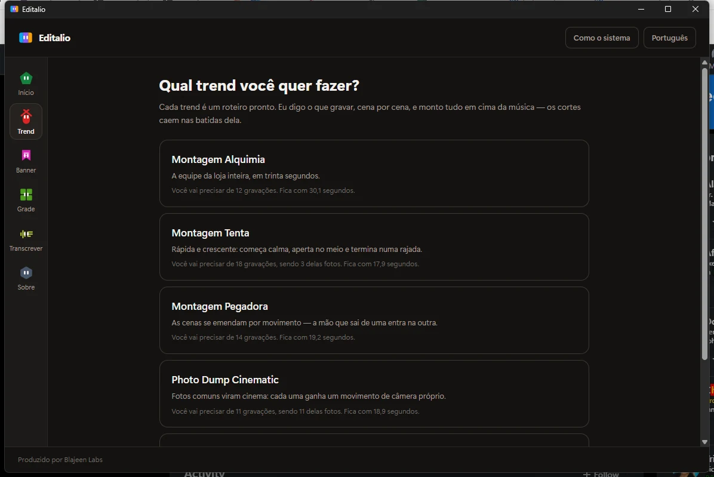714x477 pixels.
Task: Click text 'Rápida e crescente: começa calma'
Action: pos(230,250)
